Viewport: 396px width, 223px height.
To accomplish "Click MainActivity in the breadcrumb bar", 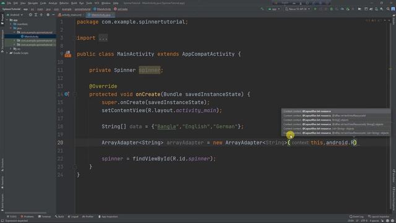I will [x=102, y=9].
